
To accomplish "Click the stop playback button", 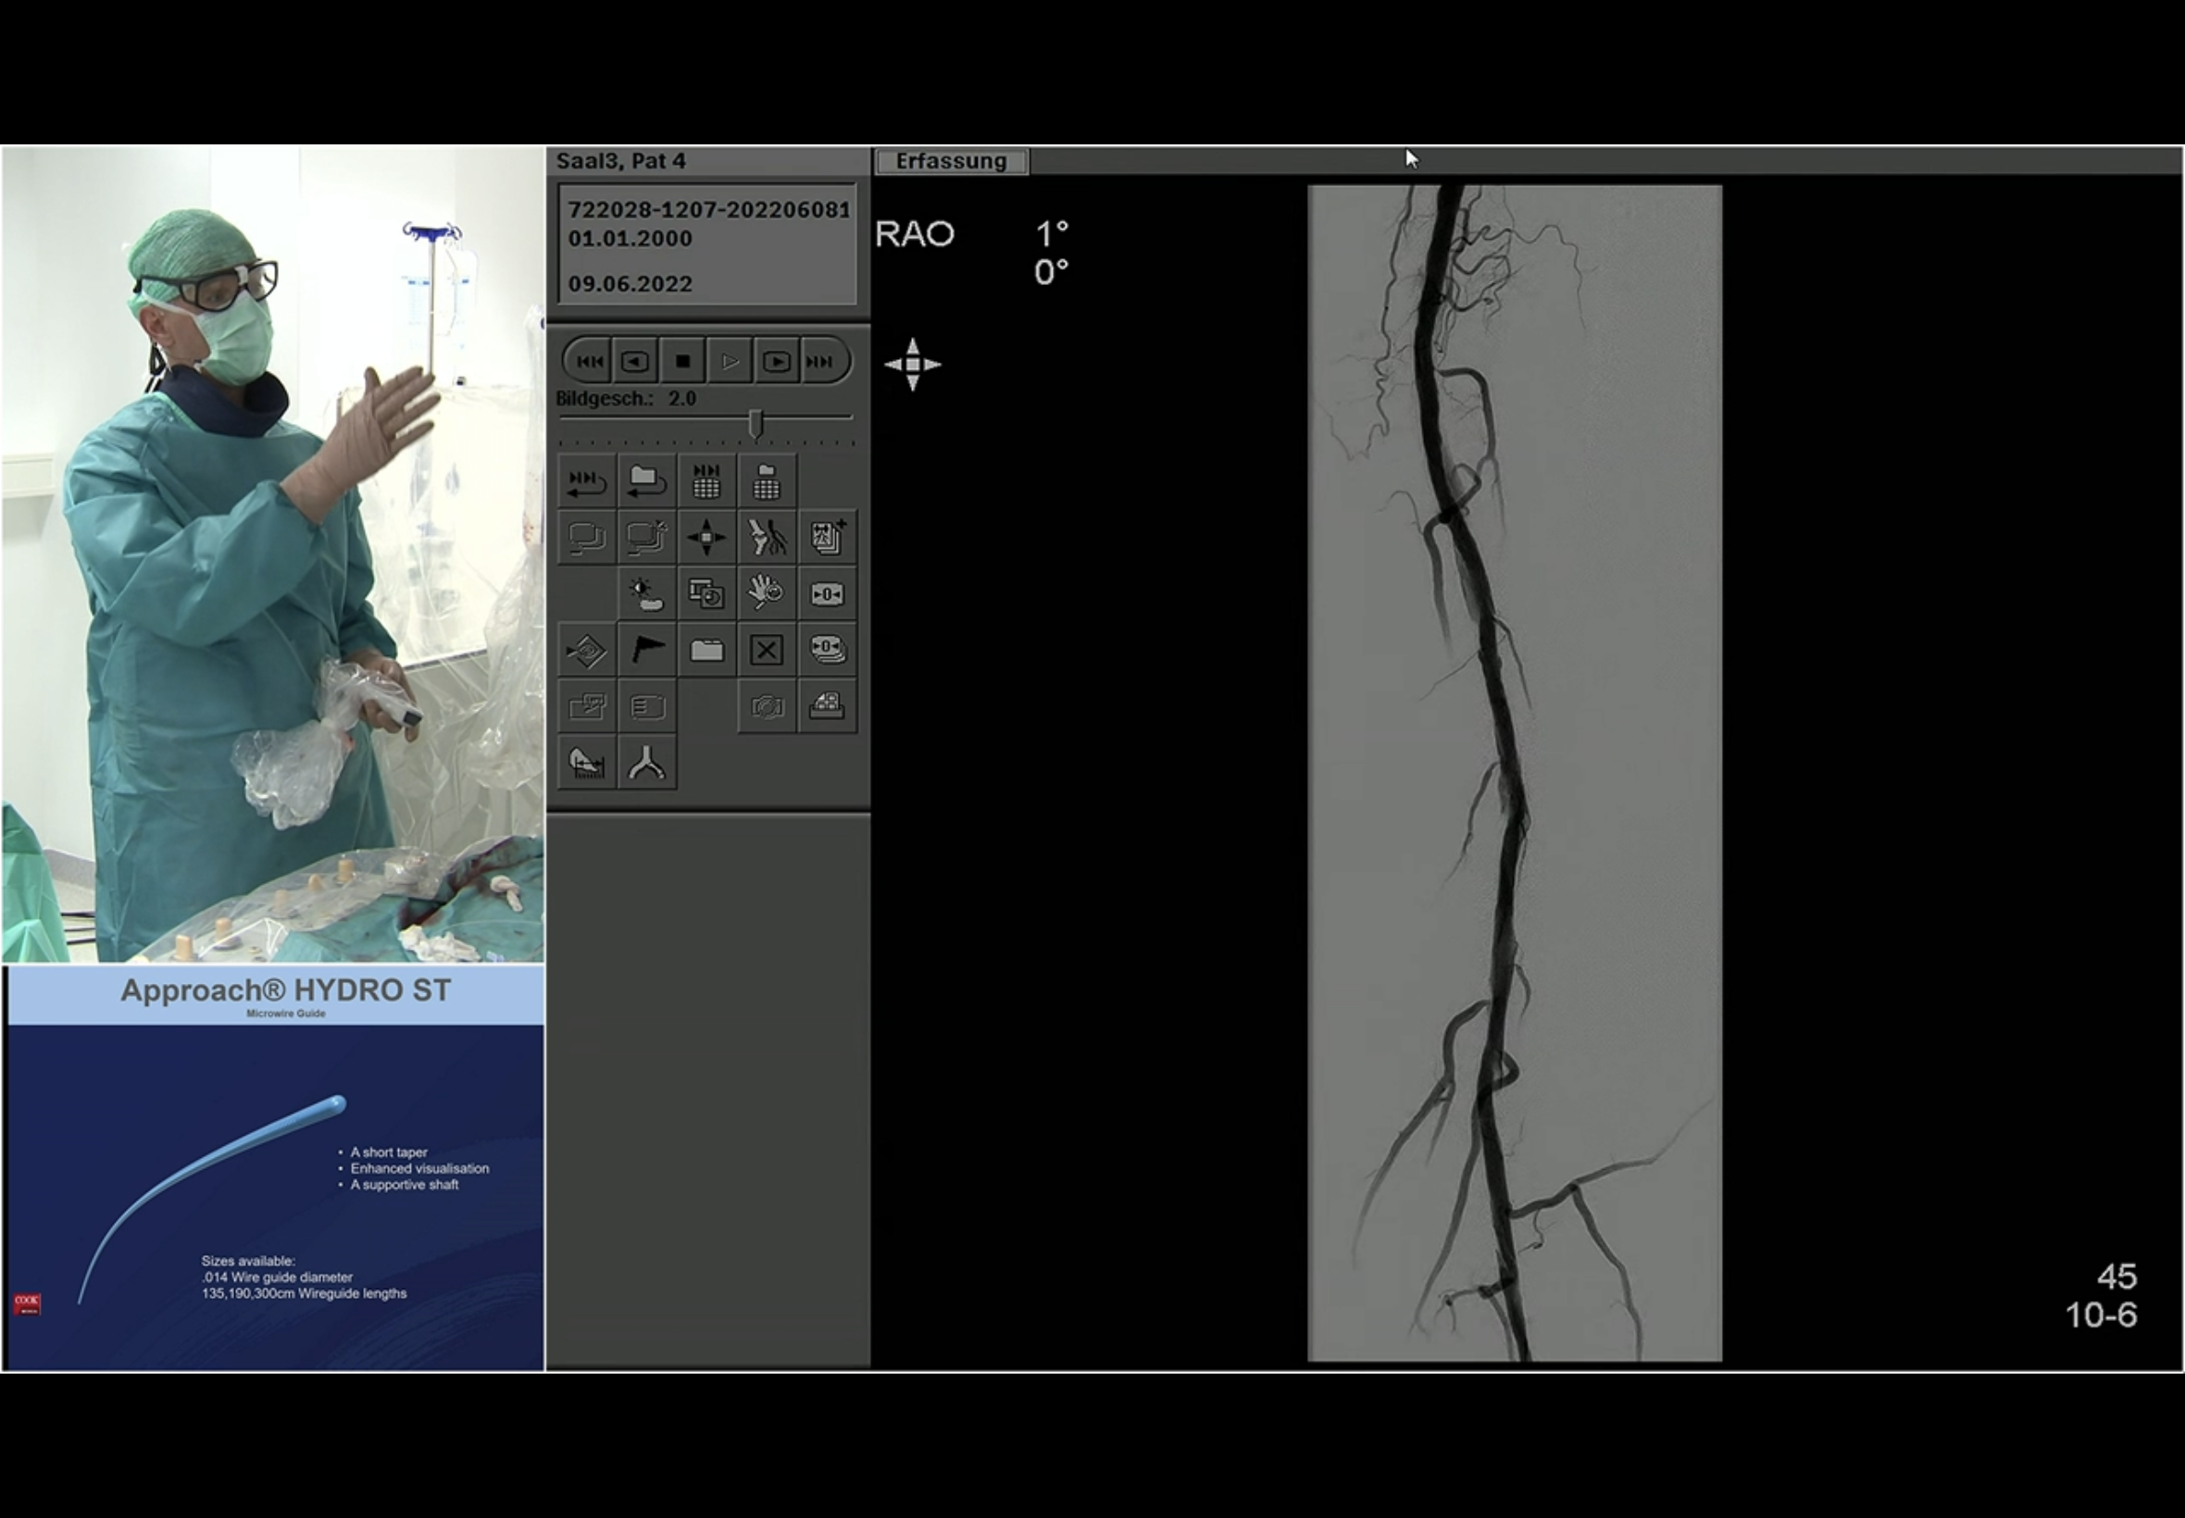I will tap(682, 361).
